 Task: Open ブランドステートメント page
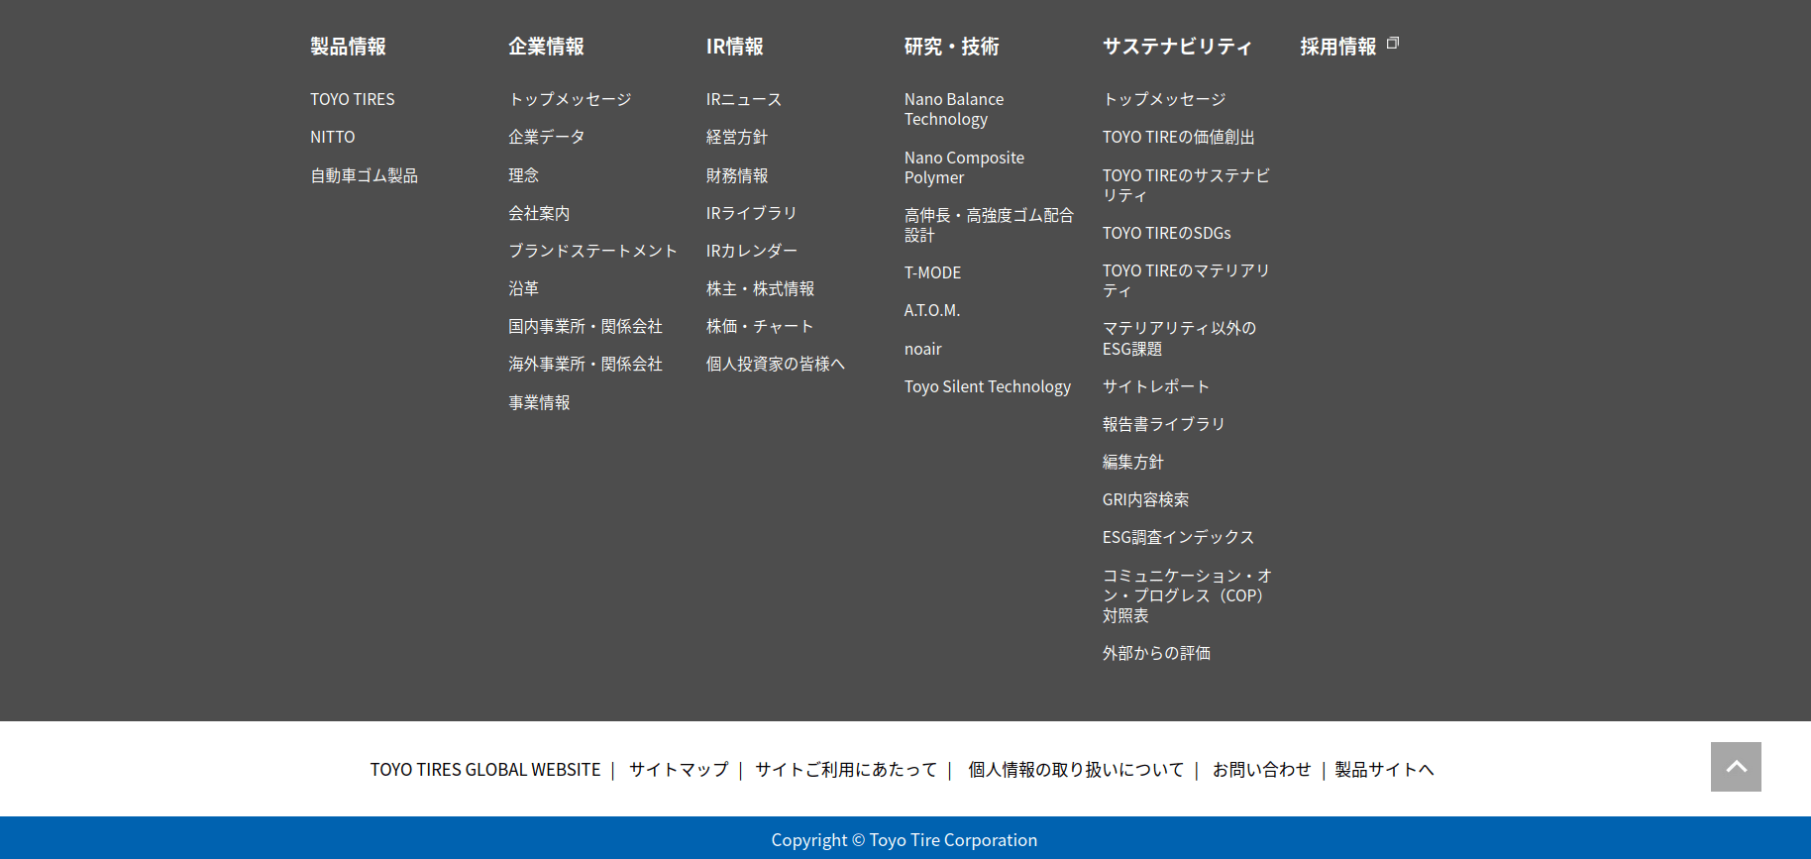[x=592, y=251]
